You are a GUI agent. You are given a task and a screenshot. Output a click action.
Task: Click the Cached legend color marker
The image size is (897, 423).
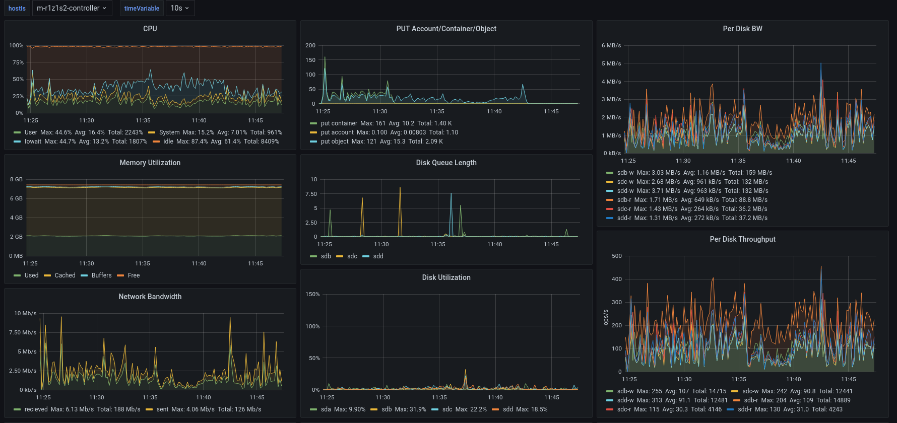(x=47, y=275)
